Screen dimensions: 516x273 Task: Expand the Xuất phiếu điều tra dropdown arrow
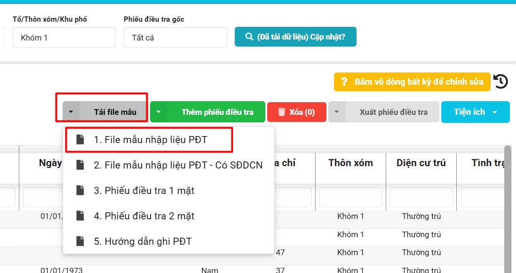(x=337, y=112)
